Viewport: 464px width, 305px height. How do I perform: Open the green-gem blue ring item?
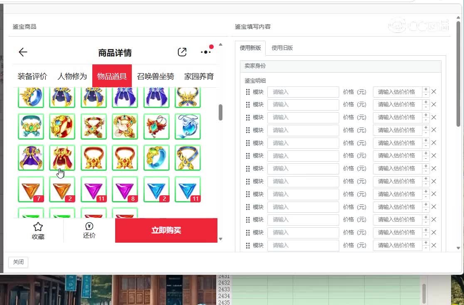(x=156, y=157)
